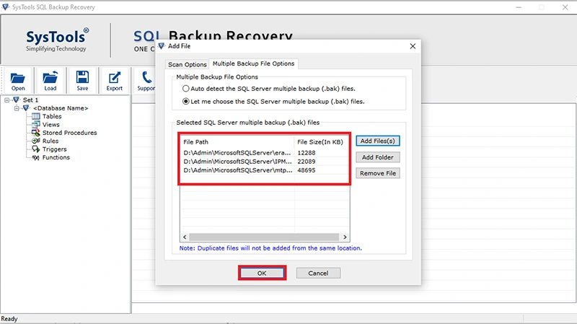Click the Remove File button
577x324 pixels.
[377, 173]
